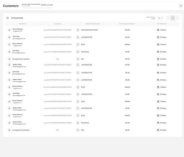
Task: Click the Monthly Page Views Remaining progress bar
Action: point(38,8)
